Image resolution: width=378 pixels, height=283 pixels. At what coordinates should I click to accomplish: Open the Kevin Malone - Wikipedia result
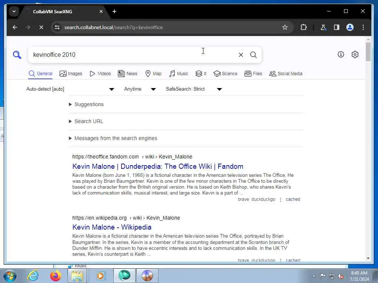click(112, 227)
